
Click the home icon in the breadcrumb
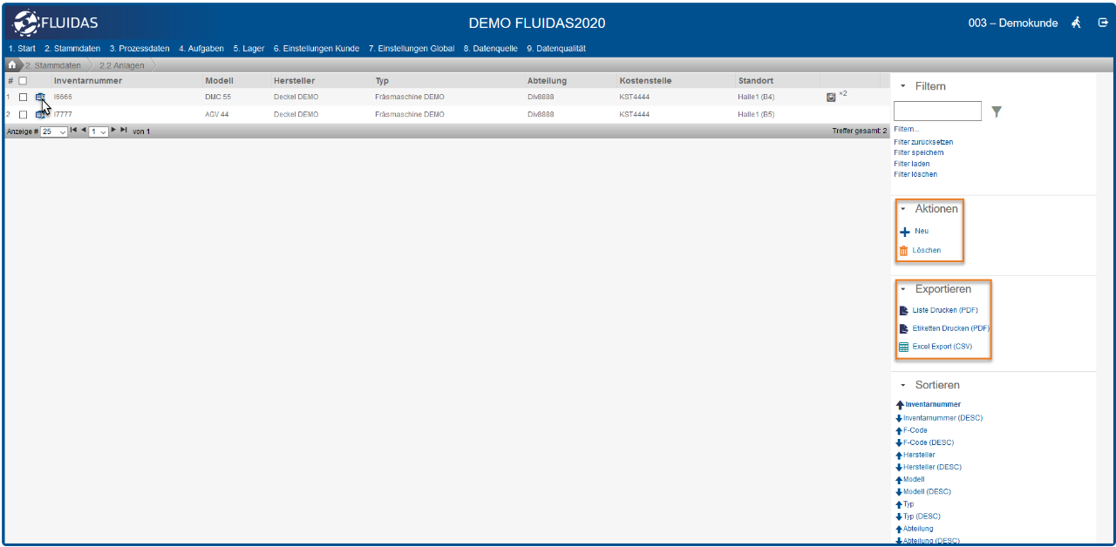coord(12,65)
